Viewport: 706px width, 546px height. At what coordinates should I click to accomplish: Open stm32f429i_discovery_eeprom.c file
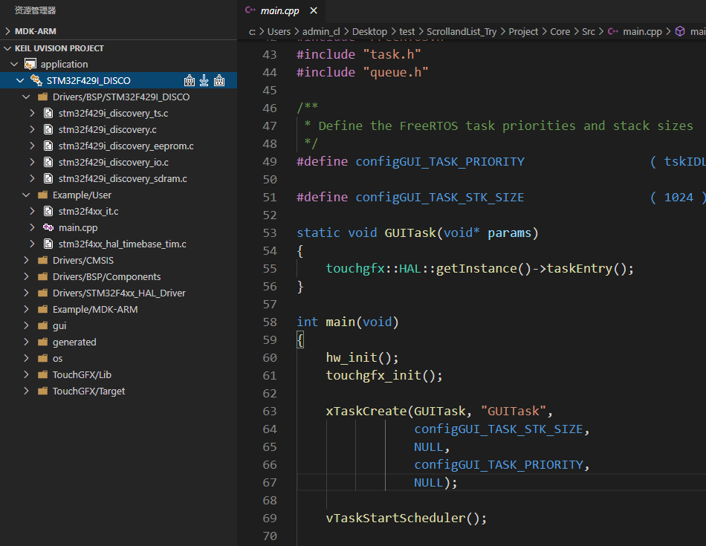[x=126, y=146]
